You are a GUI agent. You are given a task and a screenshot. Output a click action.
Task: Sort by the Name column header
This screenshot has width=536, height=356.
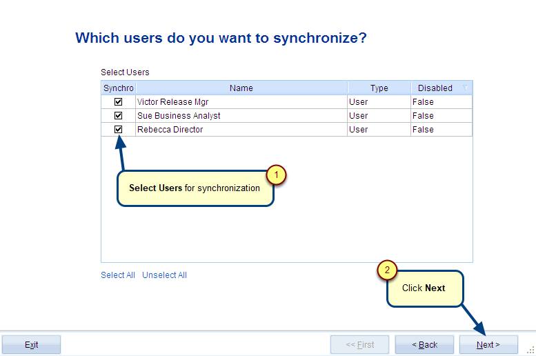(241, 88)
